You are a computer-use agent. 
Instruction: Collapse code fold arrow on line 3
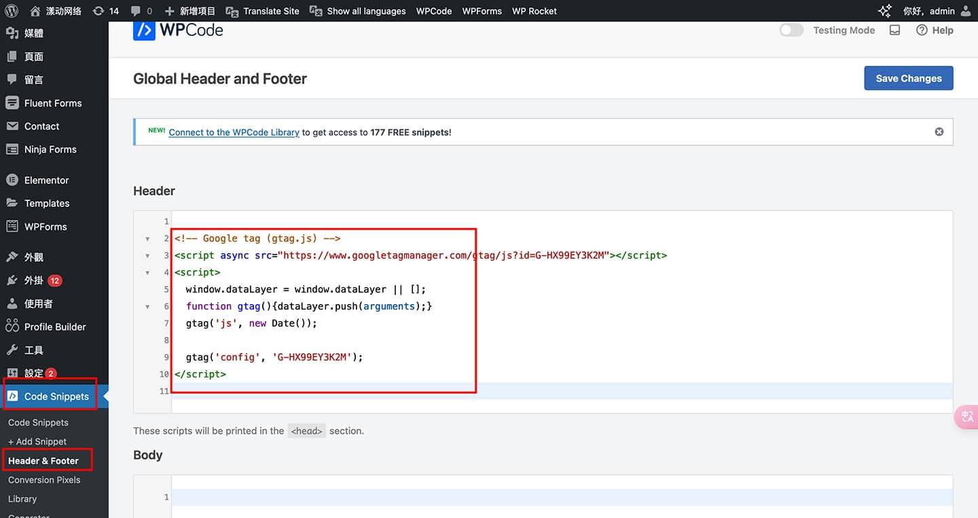coord(147,256)
